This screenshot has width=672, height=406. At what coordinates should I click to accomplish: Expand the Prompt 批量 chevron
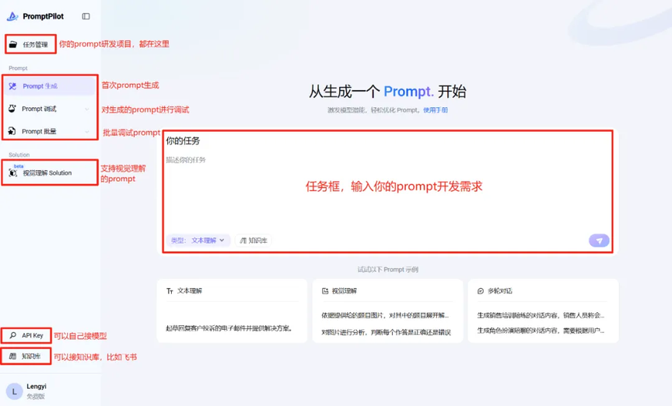(x=87, y=132)
